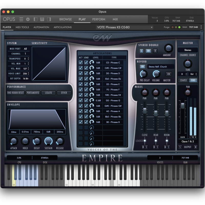Image resolution: width=205 pixels, height=205 pixels.
Task: Toggle the right sidebar panel icon
Action: 49,19
